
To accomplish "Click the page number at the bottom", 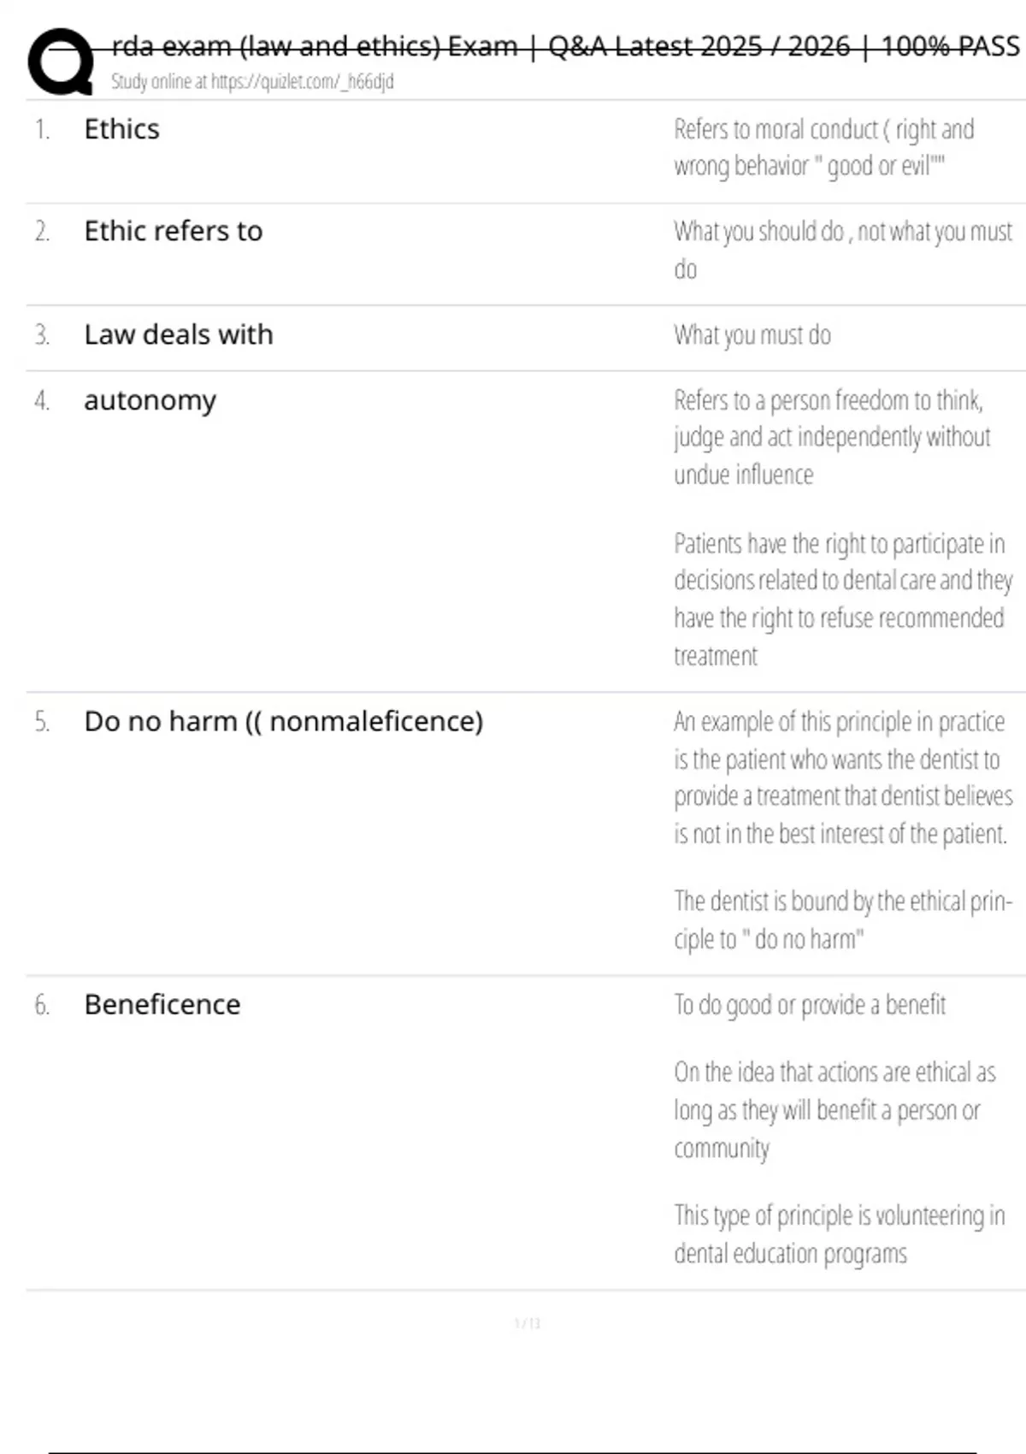I will [527, 1323].
